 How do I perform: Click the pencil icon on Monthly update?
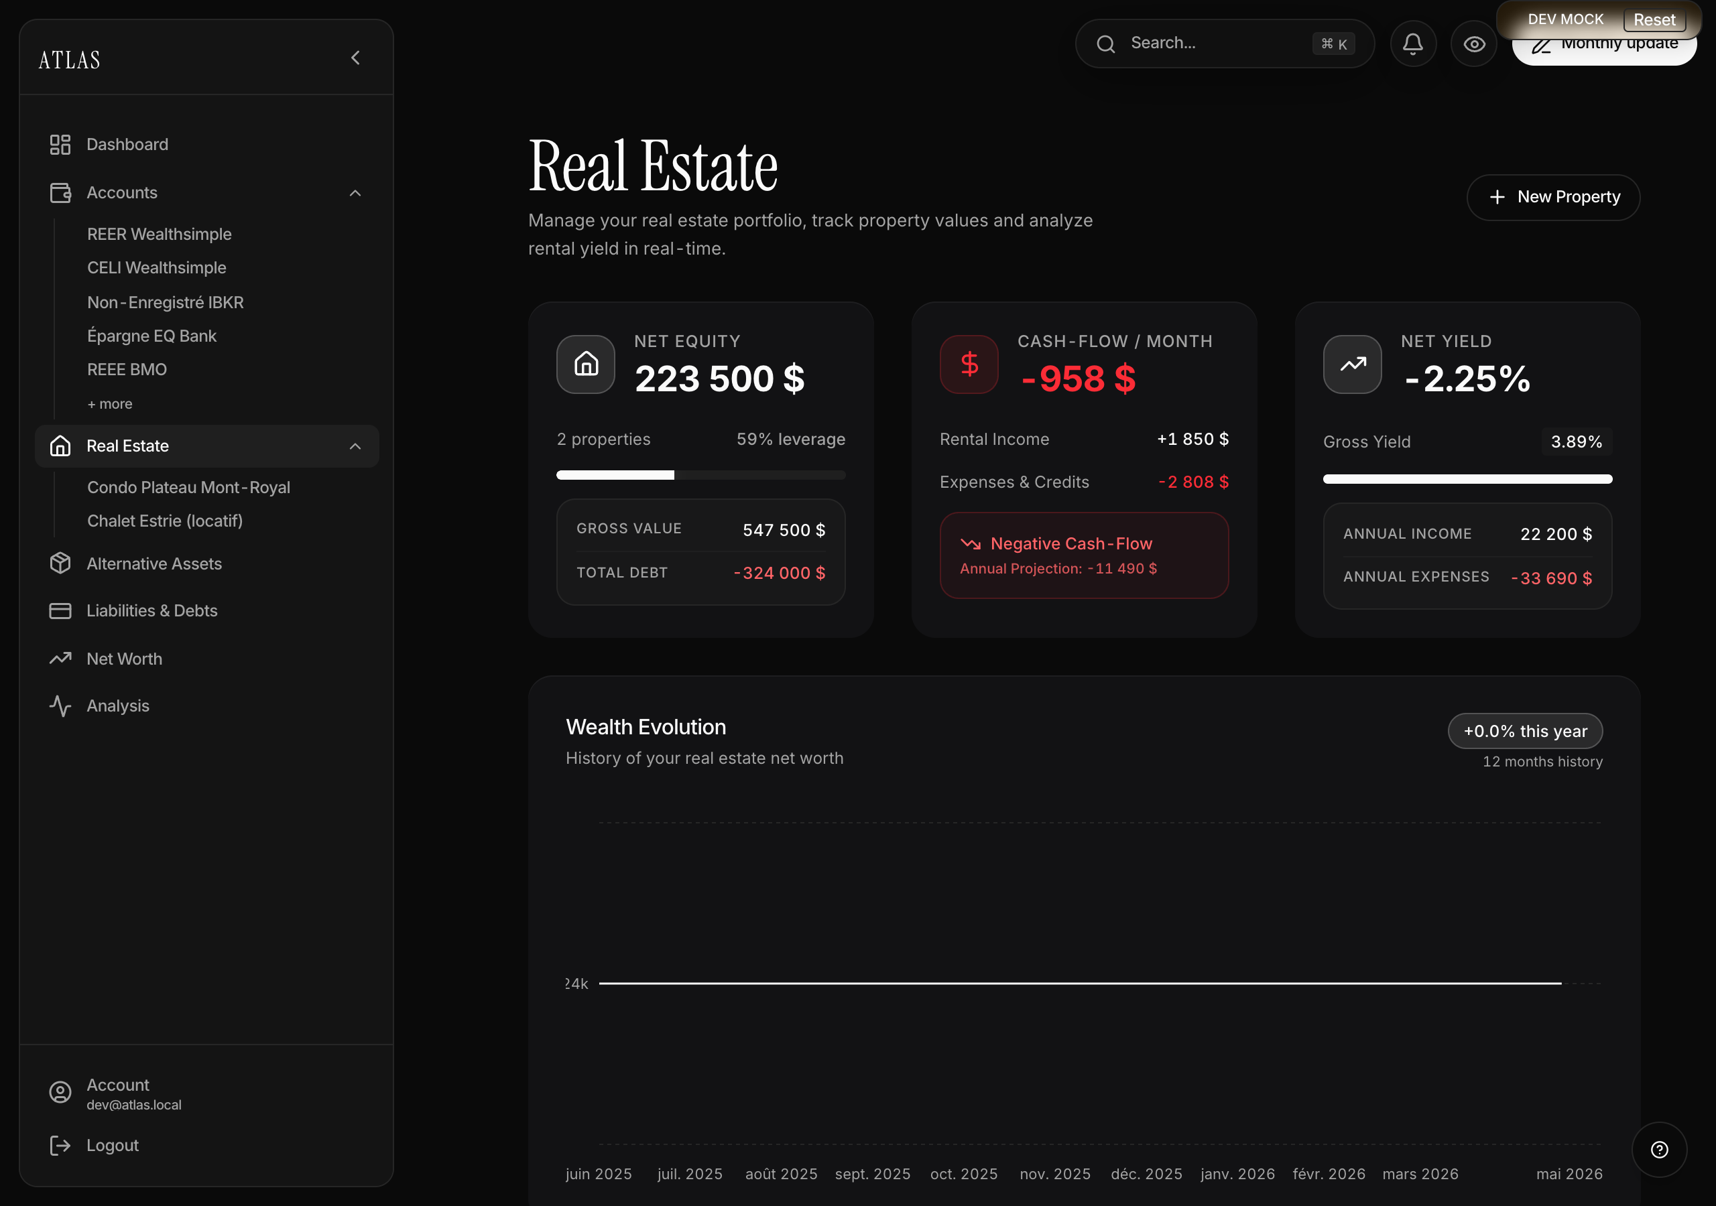pos(1541,46)
